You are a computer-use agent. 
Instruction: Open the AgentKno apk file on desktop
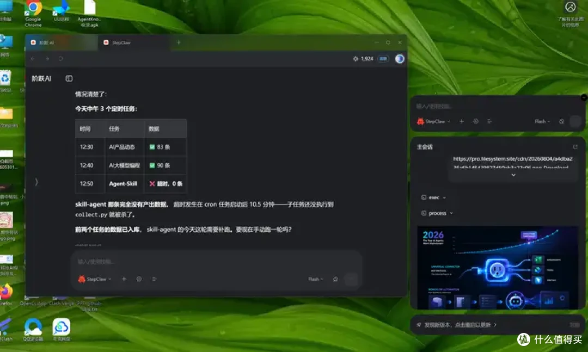90,14
